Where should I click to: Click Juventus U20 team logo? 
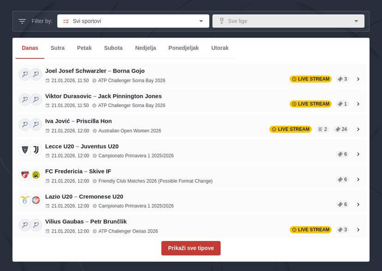point(36,150)
